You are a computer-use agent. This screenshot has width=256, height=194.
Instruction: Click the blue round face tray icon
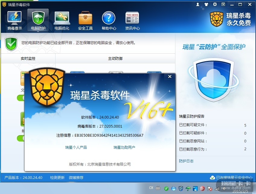tap(174, 189)
